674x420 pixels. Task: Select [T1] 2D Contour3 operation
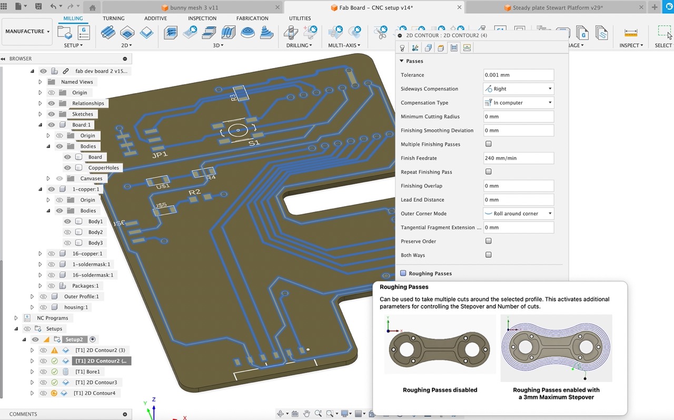click(96, 382)
